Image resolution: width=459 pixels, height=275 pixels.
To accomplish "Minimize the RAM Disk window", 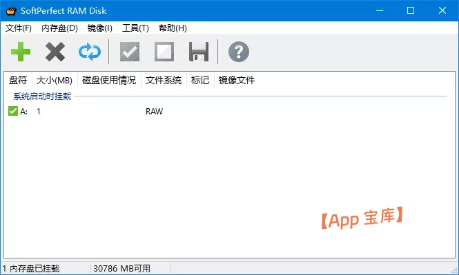I will point(380,10).
